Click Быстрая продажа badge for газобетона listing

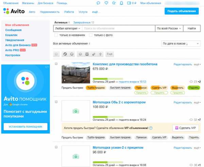(120, 88)
